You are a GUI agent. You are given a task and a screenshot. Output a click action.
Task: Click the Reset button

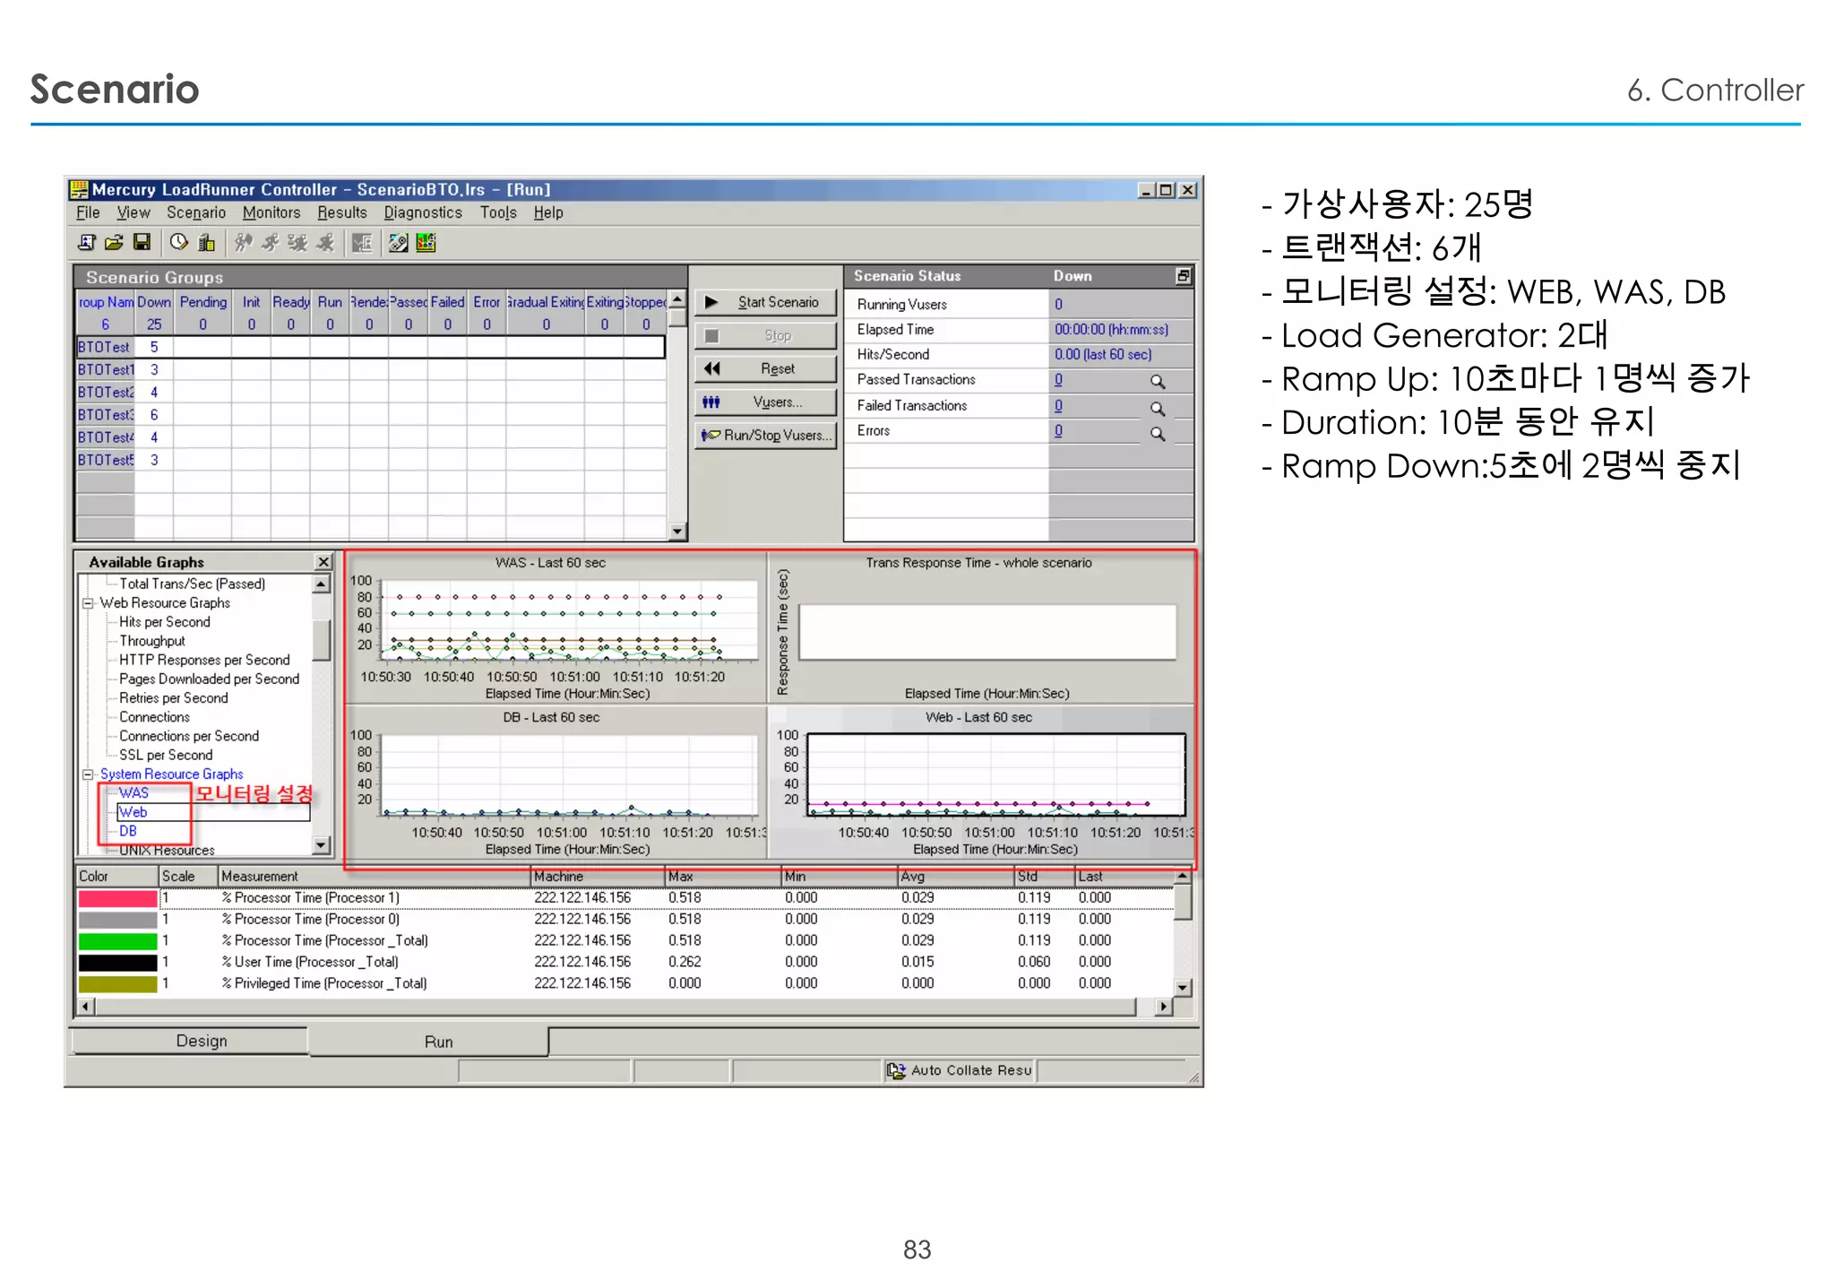[766, 368]
